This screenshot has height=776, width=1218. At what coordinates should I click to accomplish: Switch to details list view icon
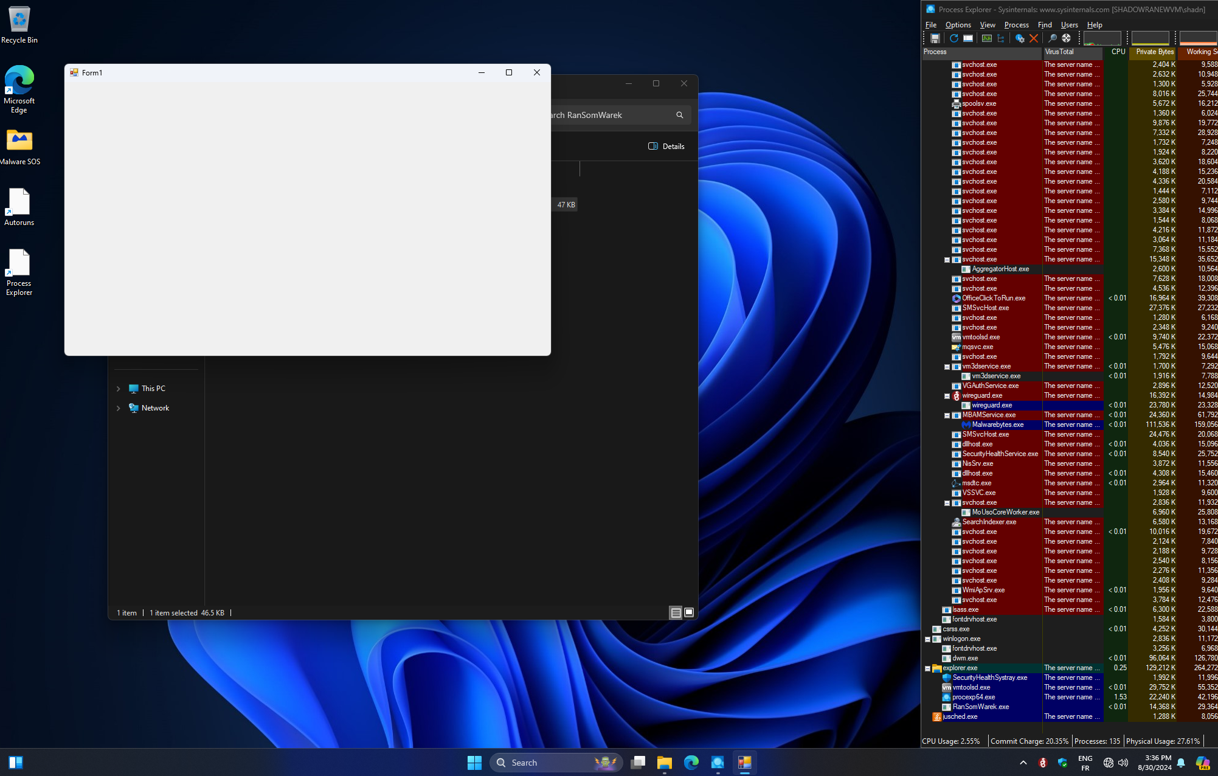point(676,612)
